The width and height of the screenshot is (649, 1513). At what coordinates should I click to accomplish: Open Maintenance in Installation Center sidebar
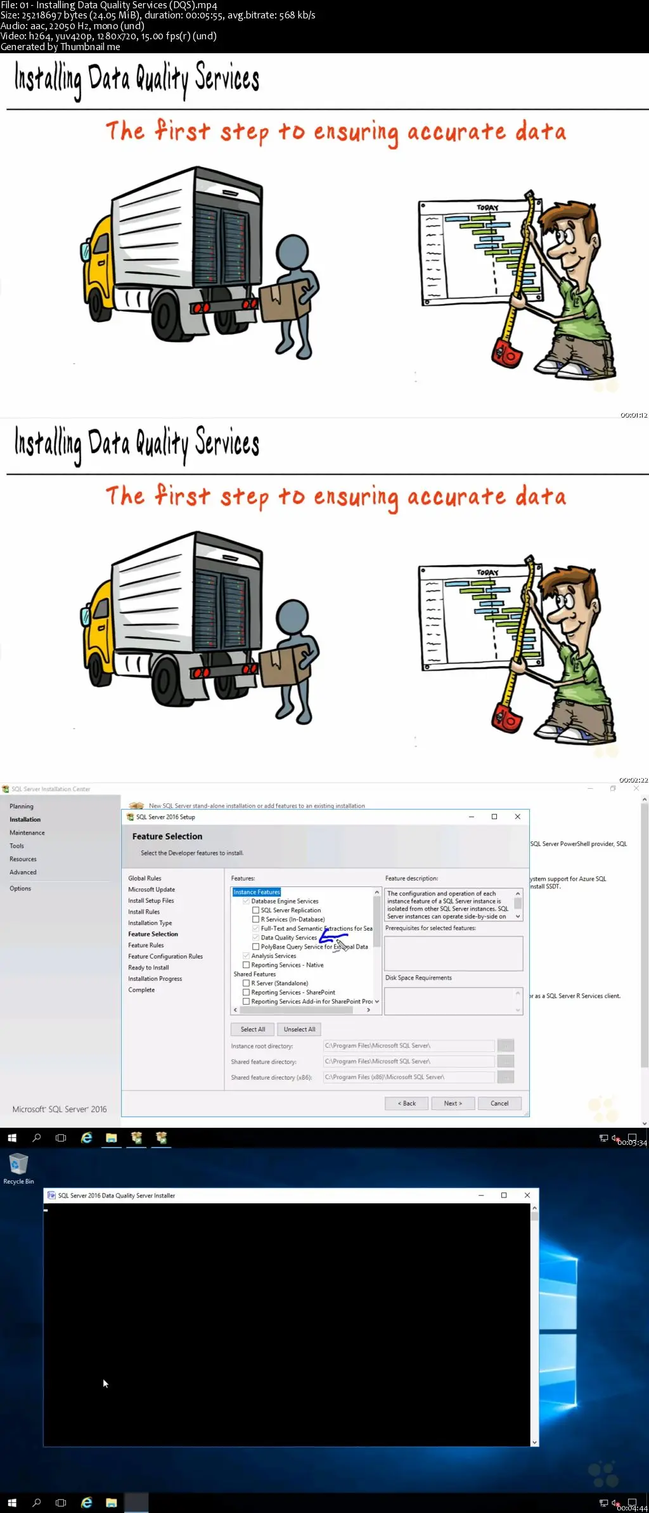[27, 833]
